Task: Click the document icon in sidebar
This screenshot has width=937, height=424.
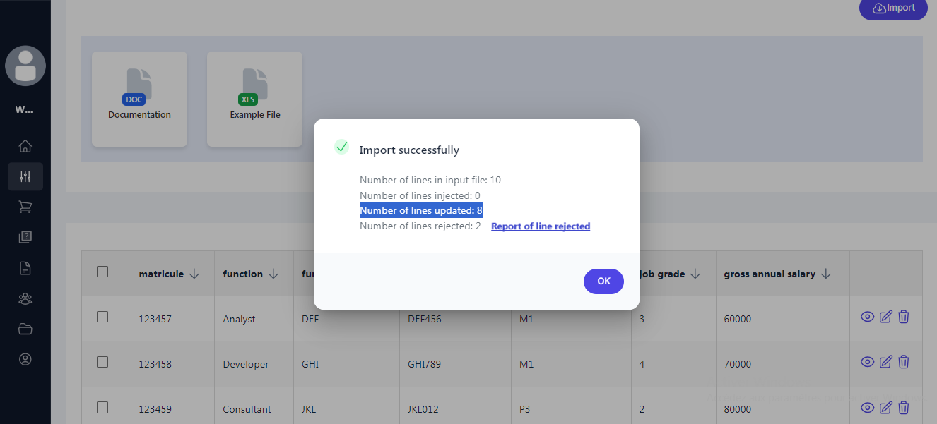Action: 25,268
